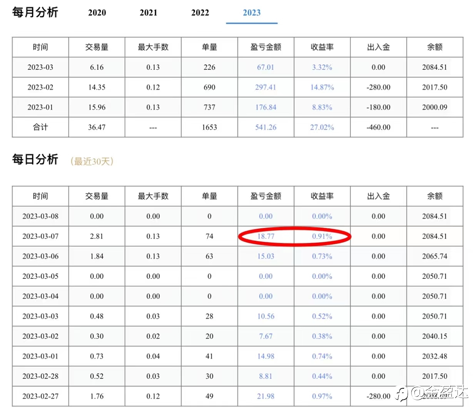
Task: Click daily profit 15.03
Action: coord(266,257)
